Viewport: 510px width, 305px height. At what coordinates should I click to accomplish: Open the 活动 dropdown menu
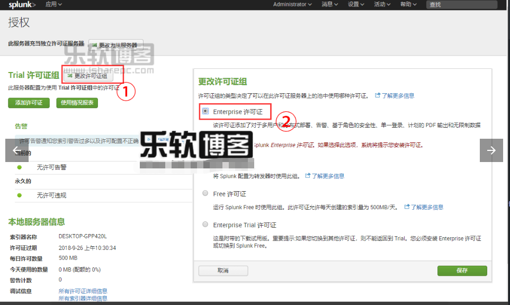382,4
